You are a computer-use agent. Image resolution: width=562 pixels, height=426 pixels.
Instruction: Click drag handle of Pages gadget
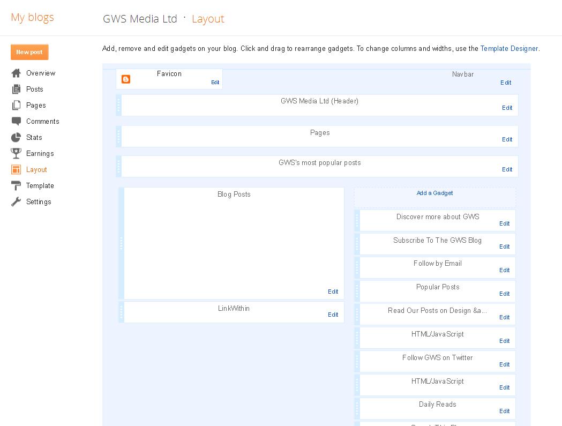pyautogui.click(x=118, y=136)
